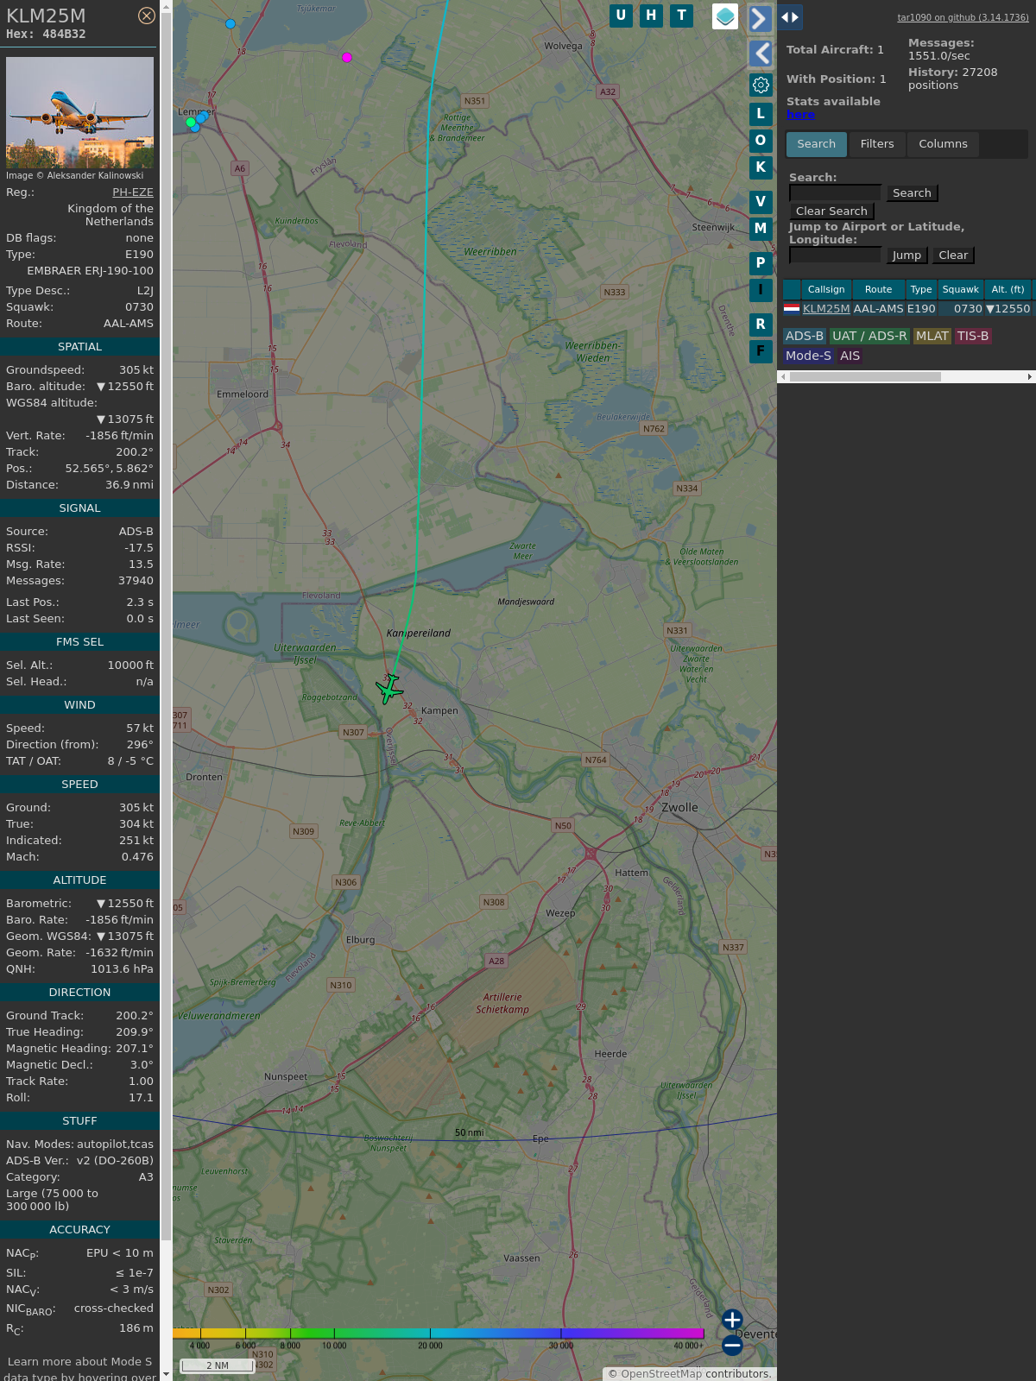Select the green aircraft icon near Kampen
The image size is (1036, 1381).
(389, 689)
